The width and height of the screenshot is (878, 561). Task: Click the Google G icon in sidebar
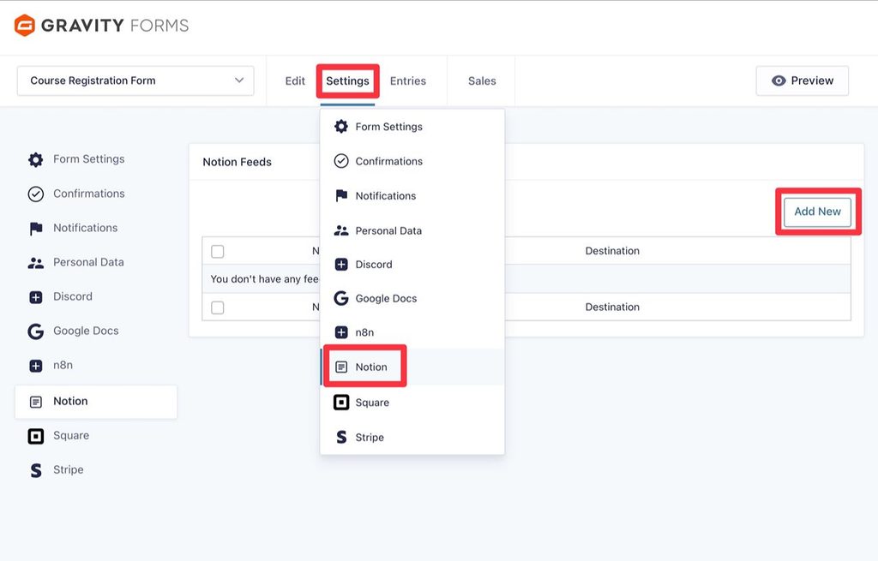pos(36,331)
